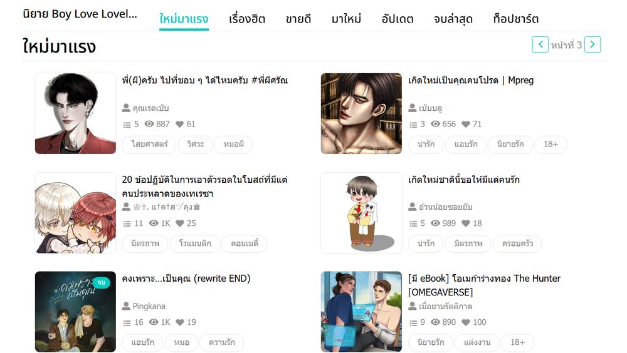Click the heart icon showing 100 likes
627x353 pixels.
(x=465, y=322)
